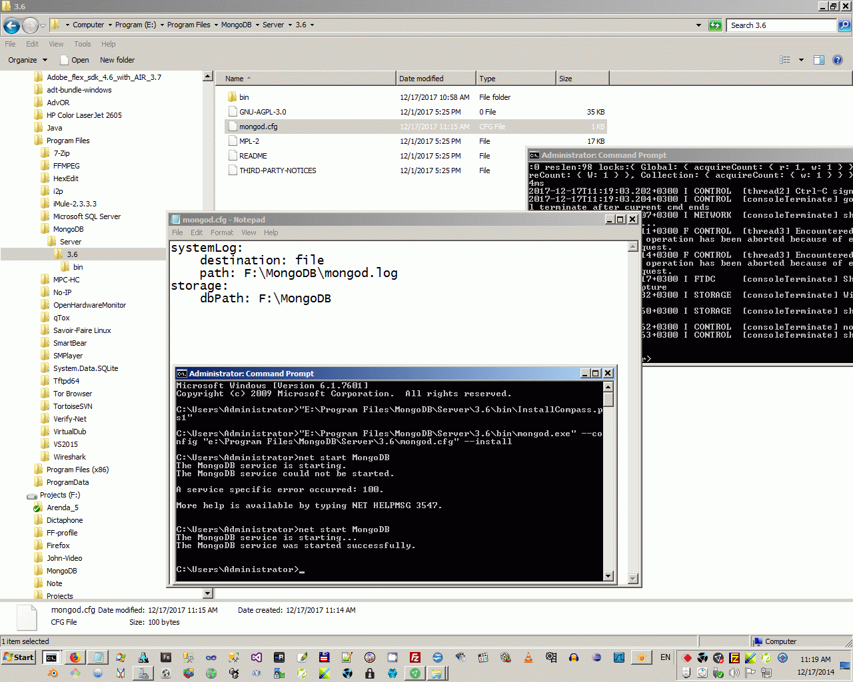Click the Explorer Back navigation arrow
853x682 pixels.
point(11,25)
